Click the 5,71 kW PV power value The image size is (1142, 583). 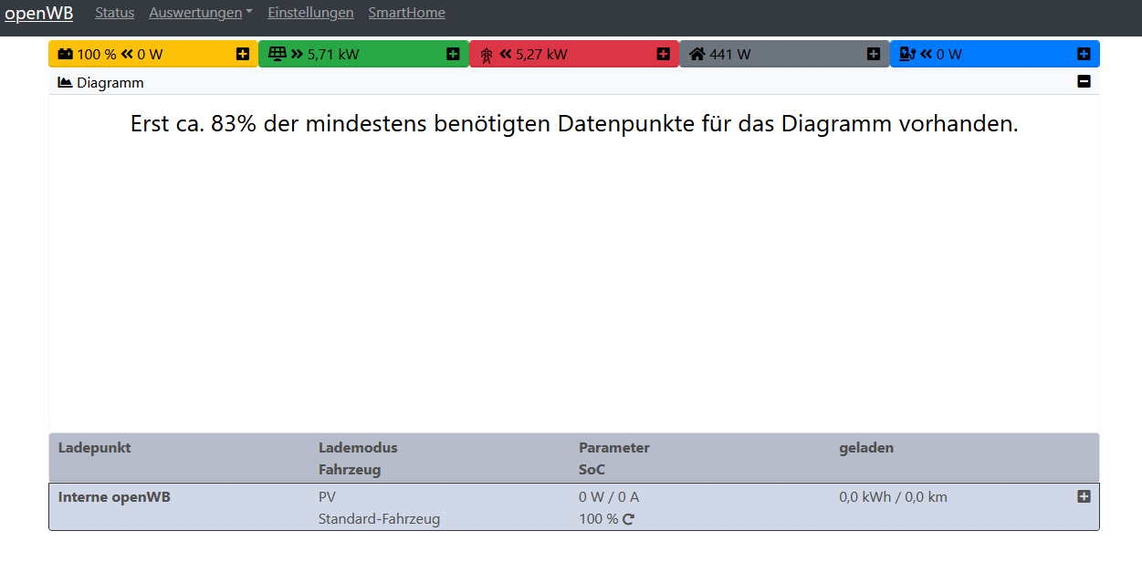coord(333,55)
